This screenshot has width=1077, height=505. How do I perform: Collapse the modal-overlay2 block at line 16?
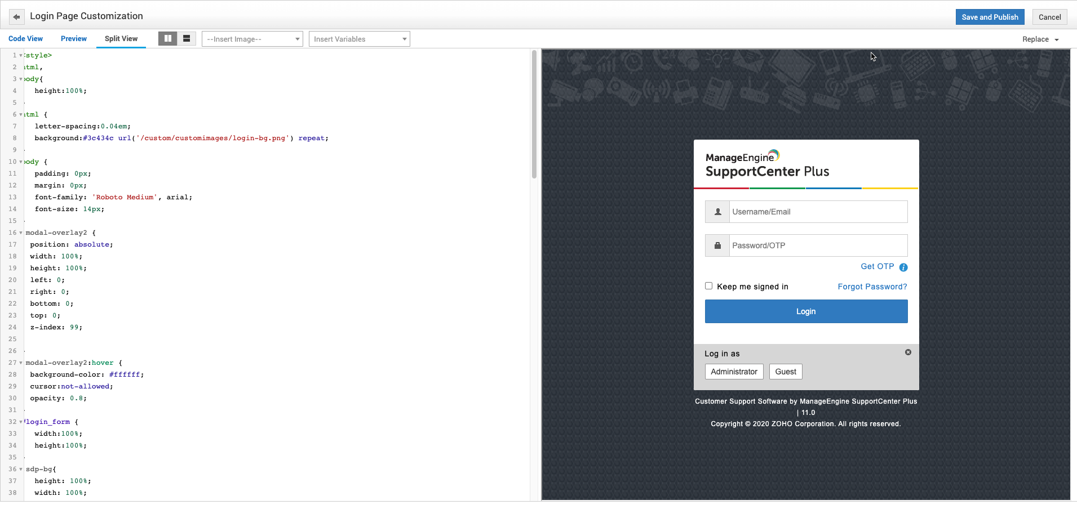[x=21, y=233]
